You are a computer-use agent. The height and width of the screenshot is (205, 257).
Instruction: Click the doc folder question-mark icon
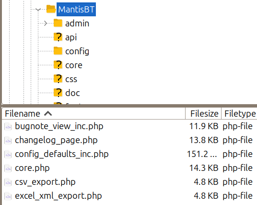click(58, 93)
